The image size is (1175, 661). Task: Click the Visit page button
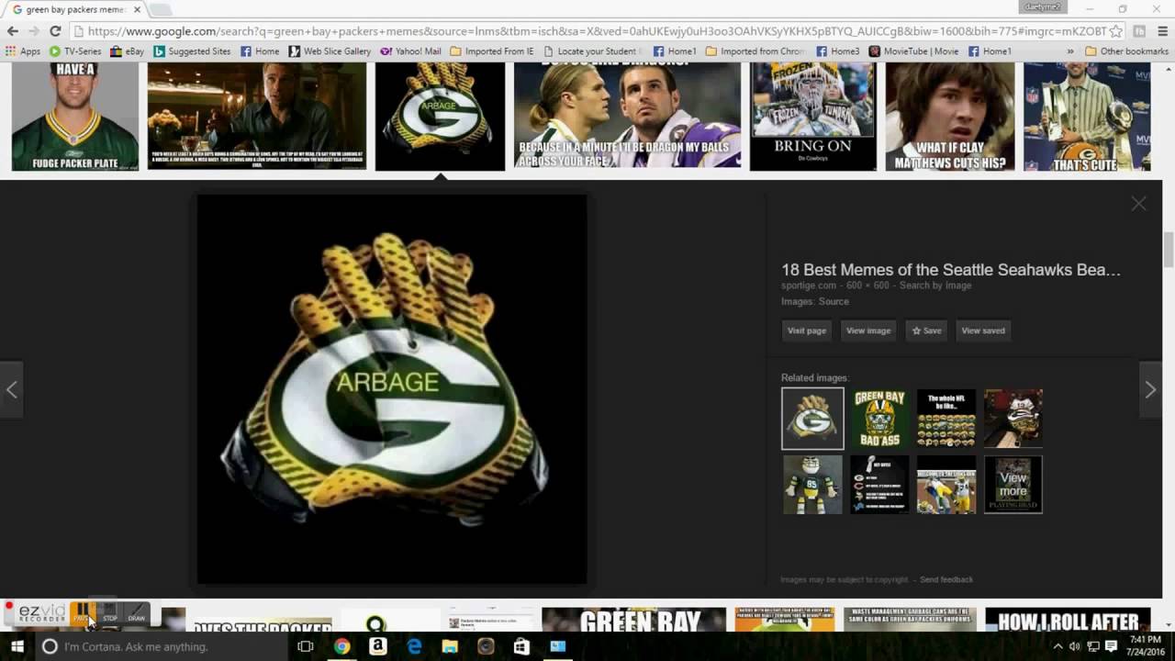807,330
